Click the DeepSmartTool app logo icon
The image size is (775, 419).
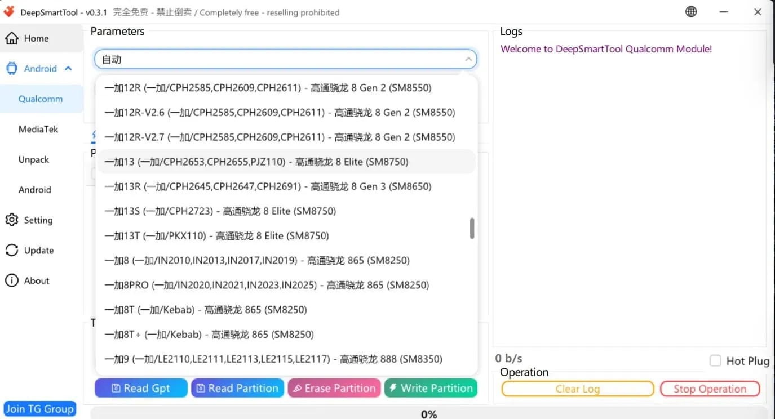tap(9, 12)
